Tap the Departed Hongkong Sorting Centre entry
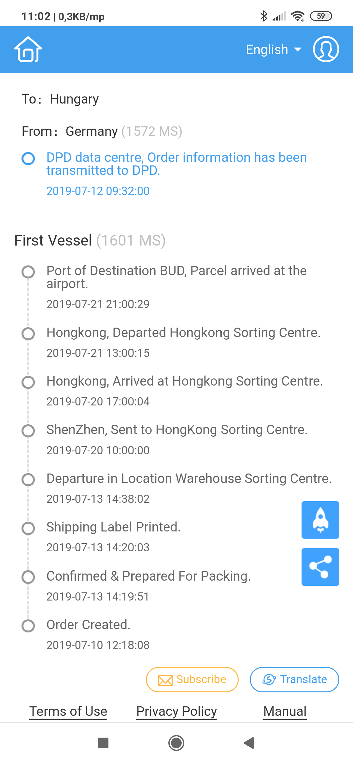The height and width of the screenshot is (764, 353). tap(183, 333)
